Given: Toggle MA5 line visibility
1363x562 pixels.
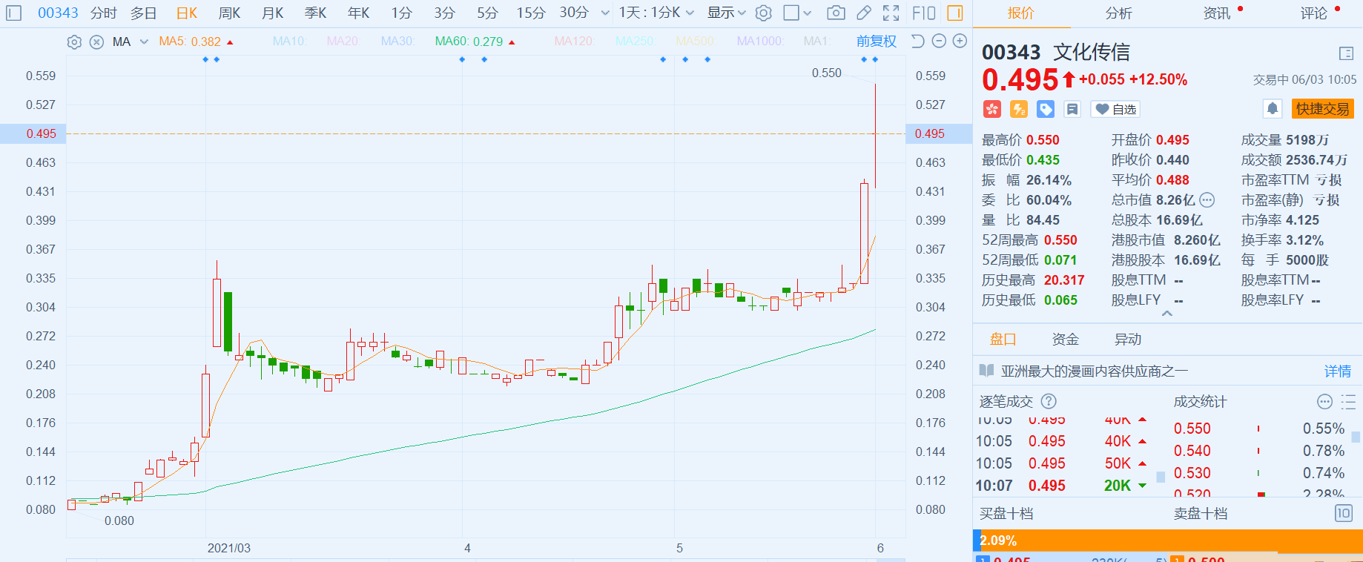Looking at the screenshot, I should 196,42.
